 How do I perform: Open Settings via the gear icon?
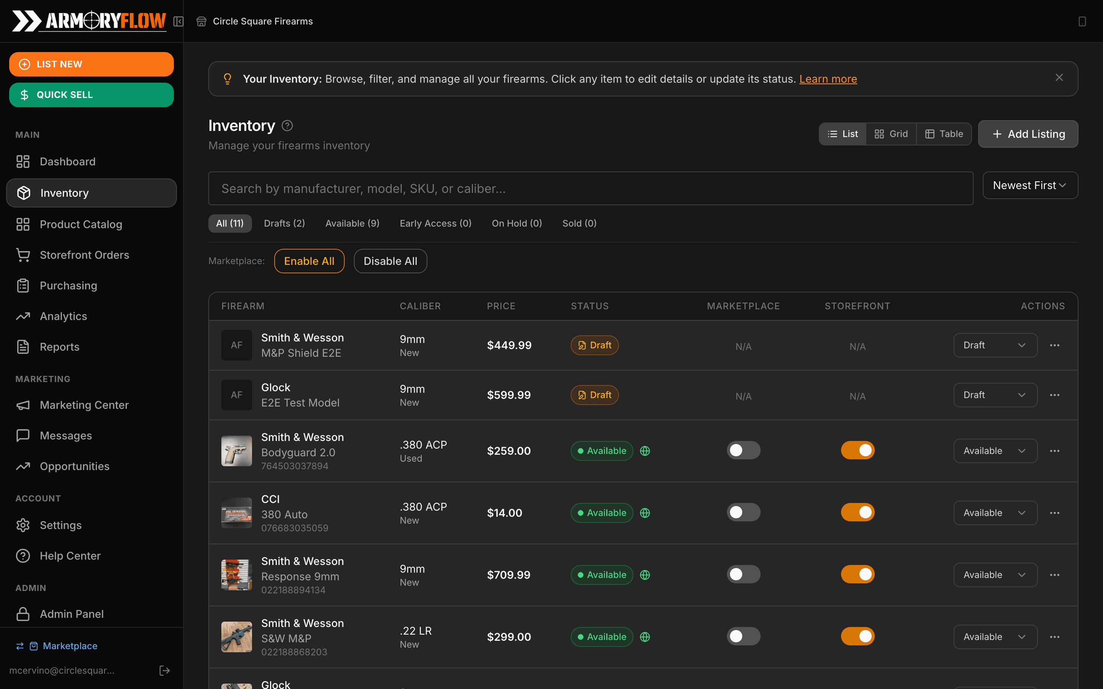23,525
